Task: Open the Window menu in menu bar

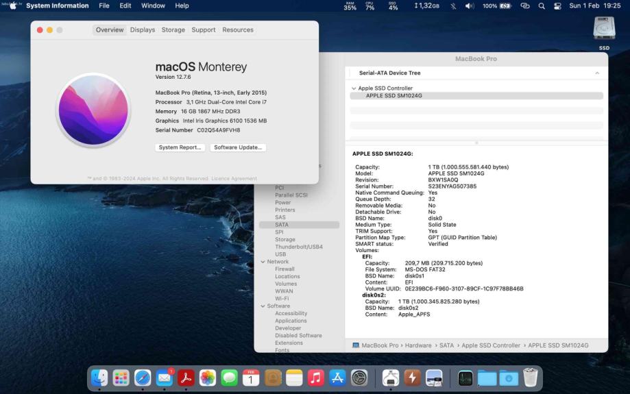Action: [x=153, y=6]
